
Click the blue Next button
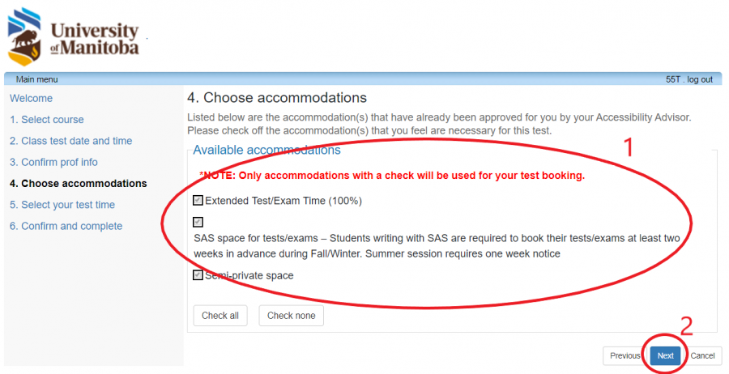(665, 355)
